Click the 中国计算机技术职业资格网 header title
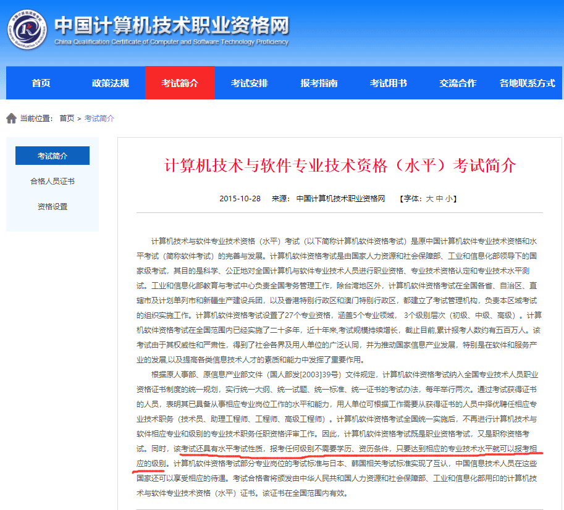Image resolution: width=564 pixels, height=510 pixels. coord(171,25)
